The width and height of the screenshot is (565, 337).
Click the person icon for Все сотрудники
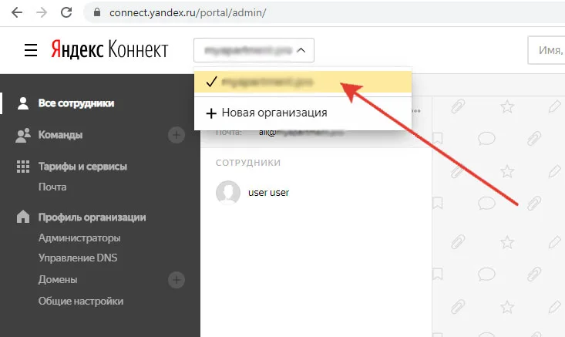pyautogui.click(x=23, y=103)
